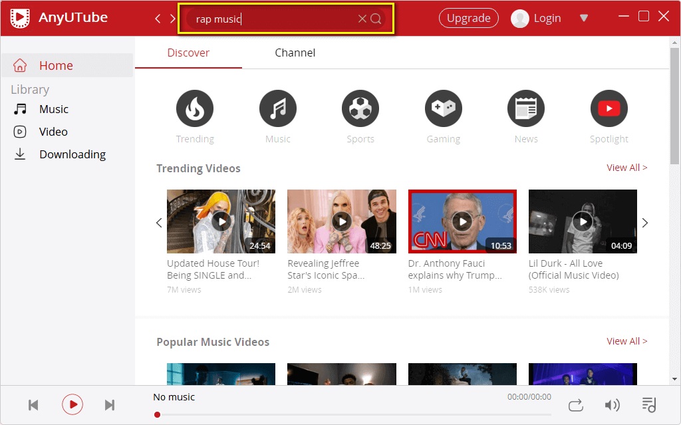The width and height of the screenshot is (681, 425).
Task: Open the Music category icon
Action: click(x=278, y=108)
